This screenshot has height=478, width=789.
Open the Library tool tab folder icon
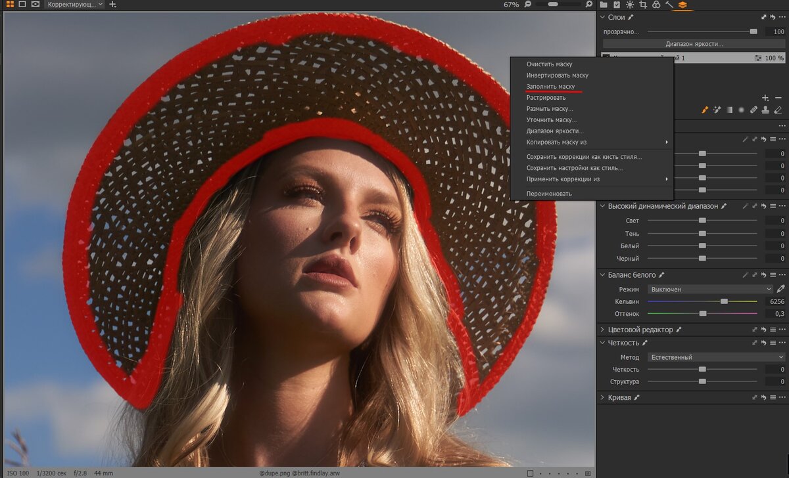coord(604,5)
